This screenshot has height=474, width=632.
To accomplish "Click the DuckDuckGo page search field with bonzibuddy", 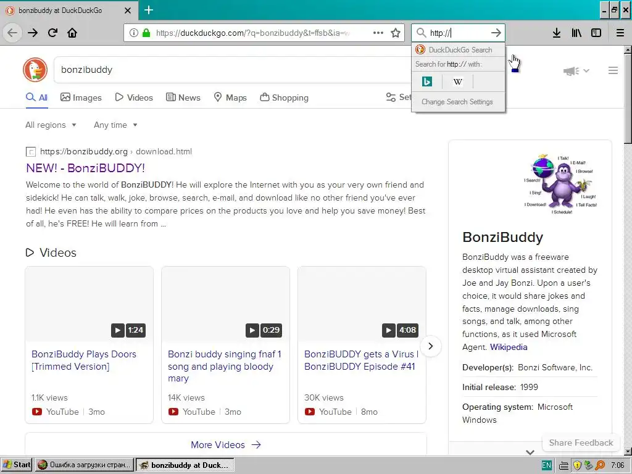I will [x=233, y=70].
